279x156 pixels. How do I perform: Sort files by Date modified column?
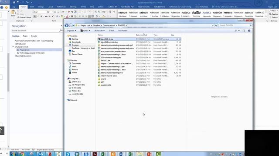point(141,35)
